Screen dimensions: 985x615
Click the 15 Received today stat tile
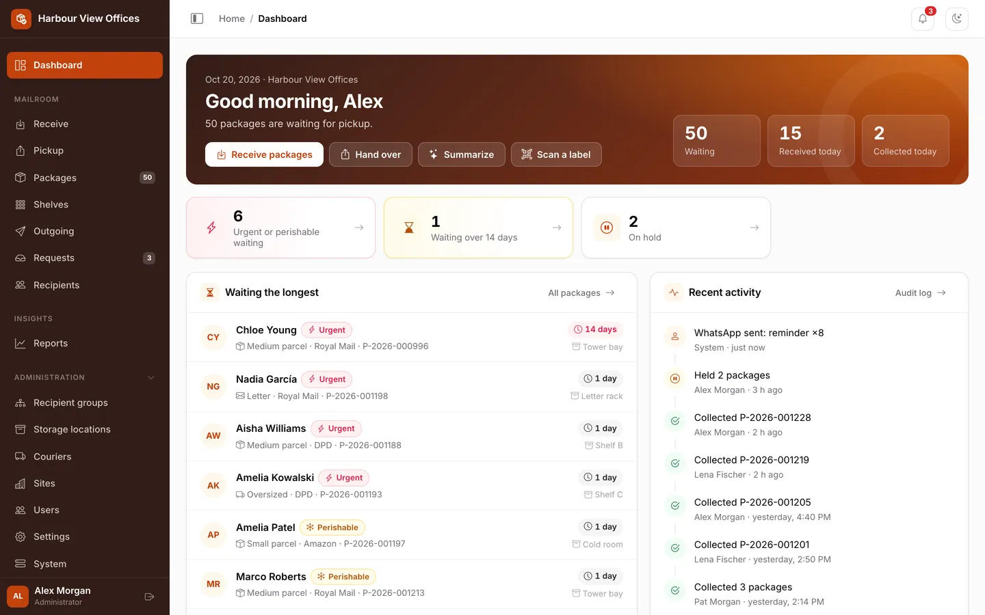tap(811, 141)
